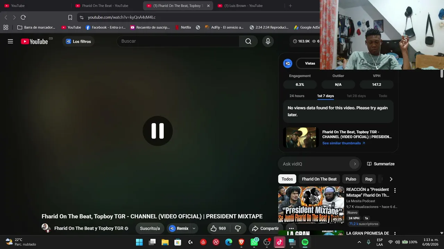Select the Vistas pill in vidIQ panel
This screenshot has width=444, height=249.
point(310,63)
